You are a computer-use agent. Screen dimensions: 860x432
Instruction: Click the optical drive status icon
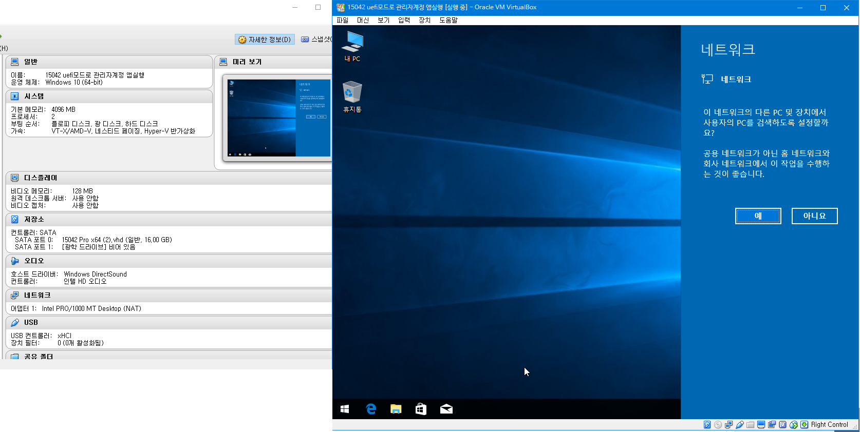(x=718, y=425)
